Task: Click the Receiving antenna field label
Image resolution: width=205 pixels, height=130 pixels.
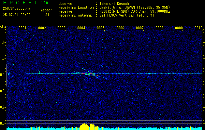Action: coord(75,15)
